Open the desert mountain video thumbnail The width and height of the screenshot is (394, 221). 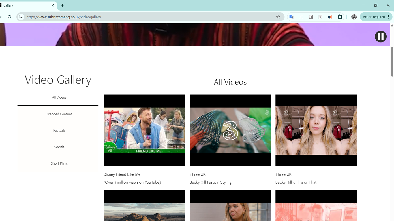[x=145, y=205]
